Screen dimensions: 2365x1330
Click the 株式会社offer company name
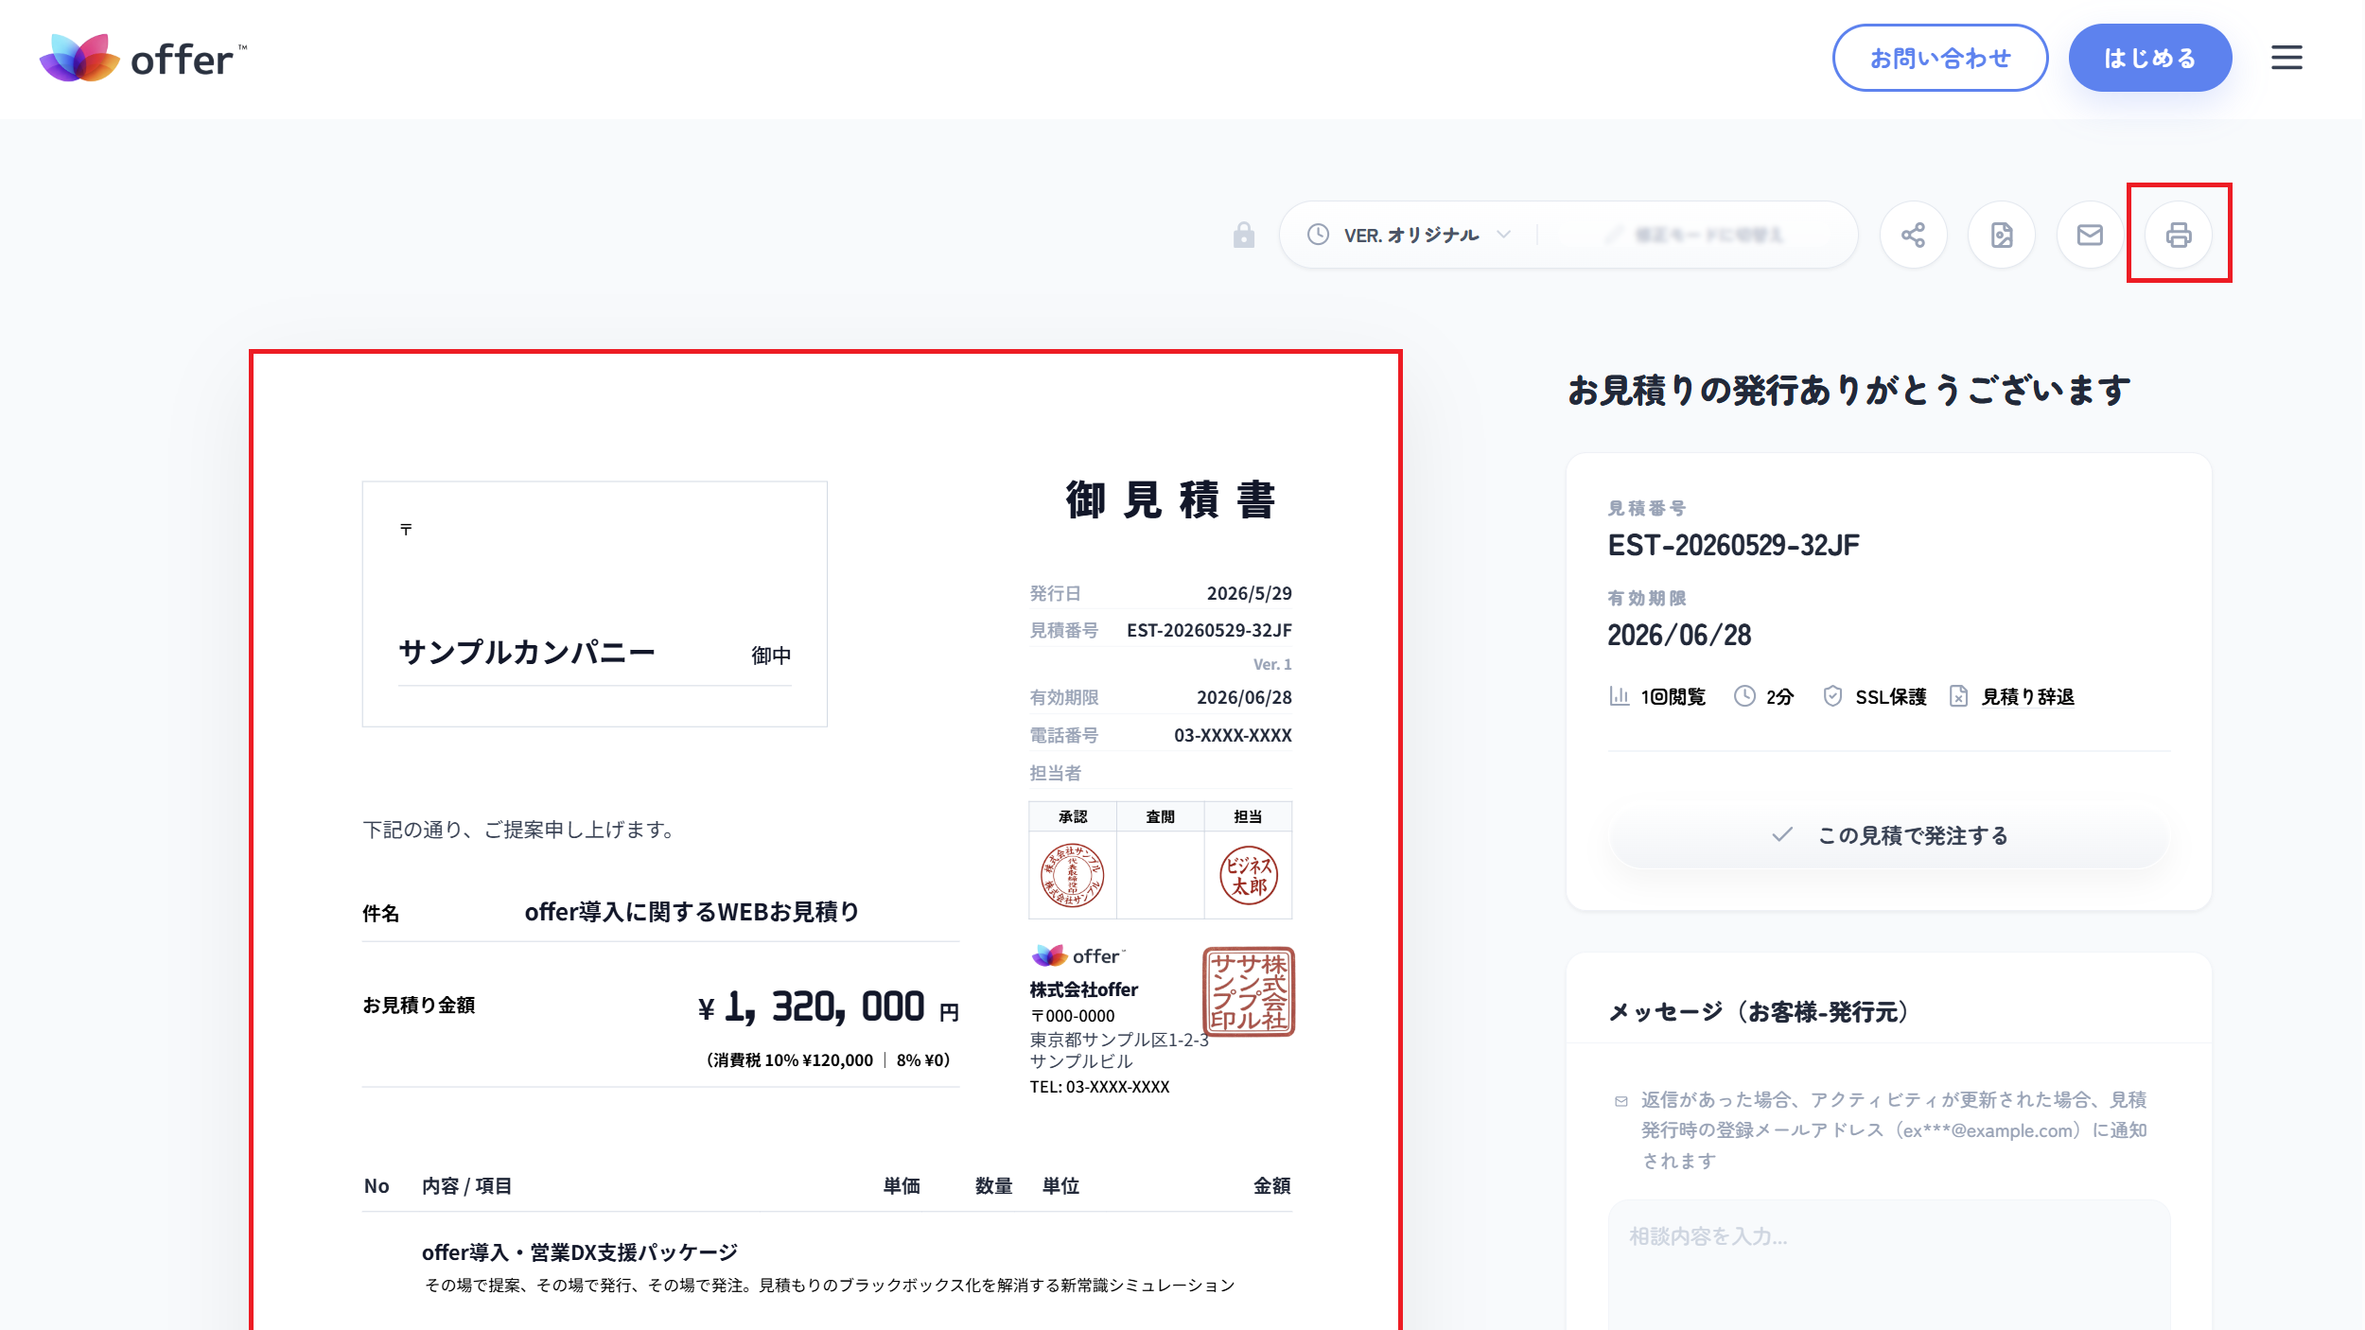pyautogui.click(x=1083, y=989)
